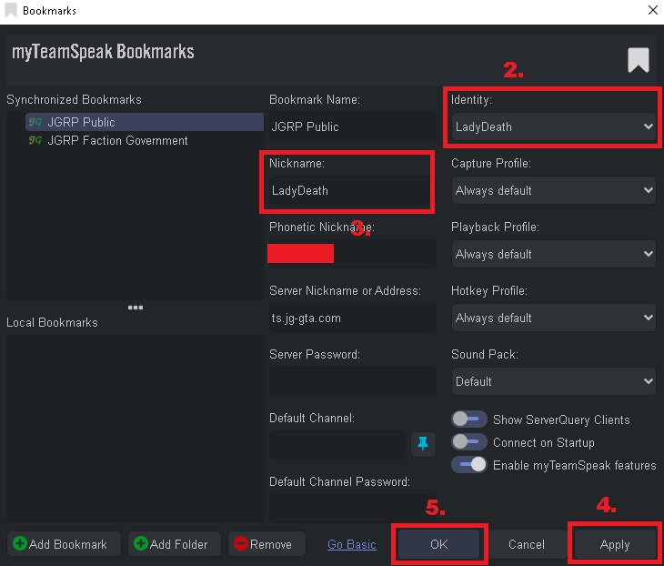Click the Default Channel Password field

[352, 508]
